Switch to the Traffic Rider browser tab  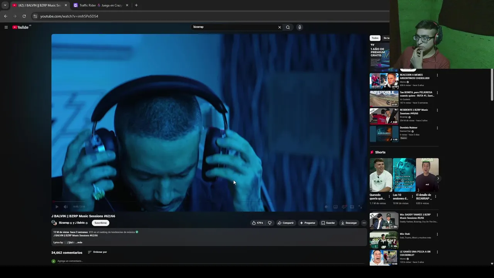coord(100,5)
